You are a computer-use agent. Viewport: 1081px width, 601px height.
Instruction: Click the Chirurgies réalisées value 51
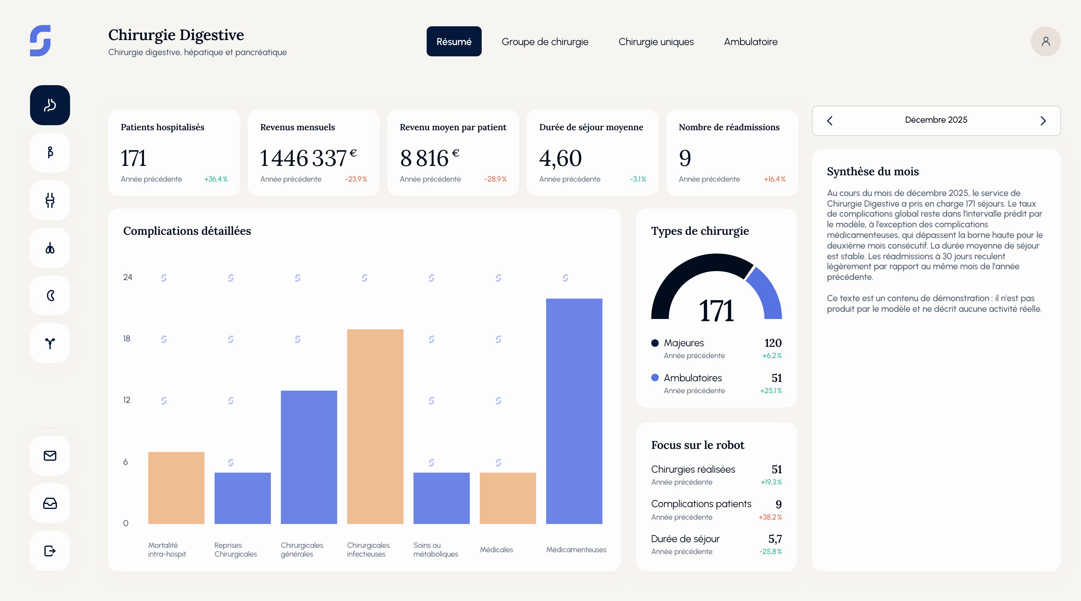pyautogui.click(x=777, y=470)
